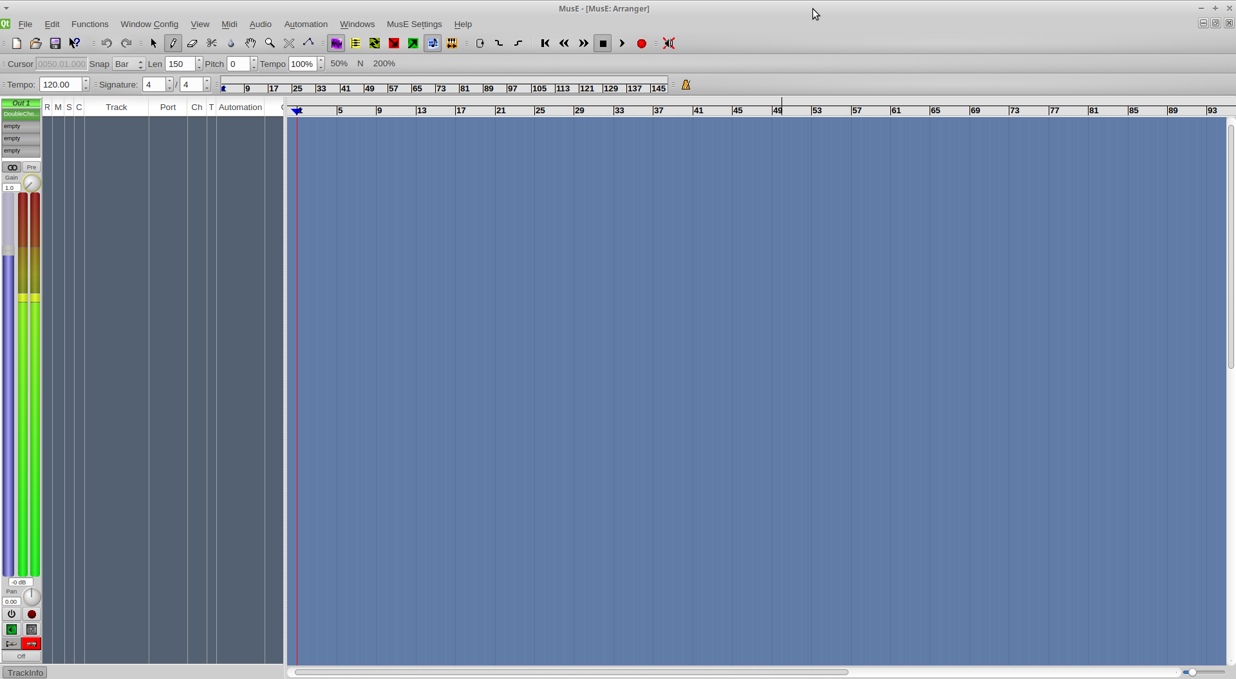Select the Pointer arrow tool

(154, 43)
